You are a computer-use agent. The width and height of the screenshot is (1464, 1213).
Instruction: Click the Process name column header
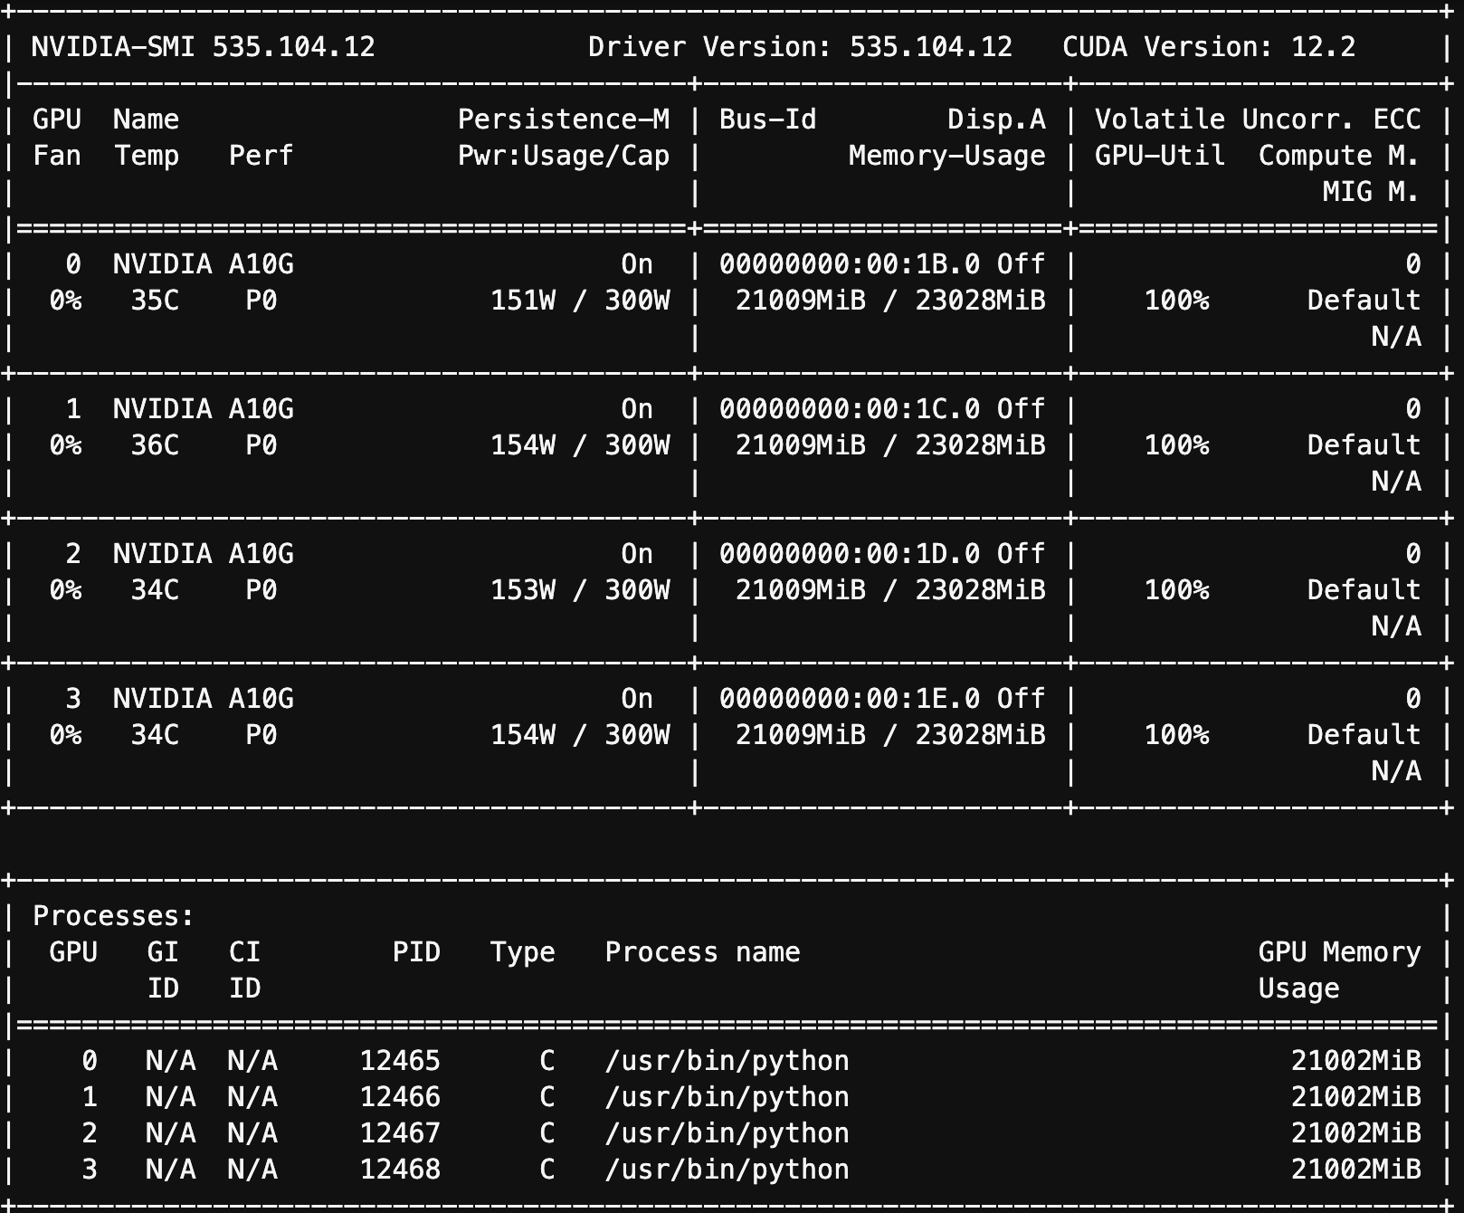coord(702,952)
